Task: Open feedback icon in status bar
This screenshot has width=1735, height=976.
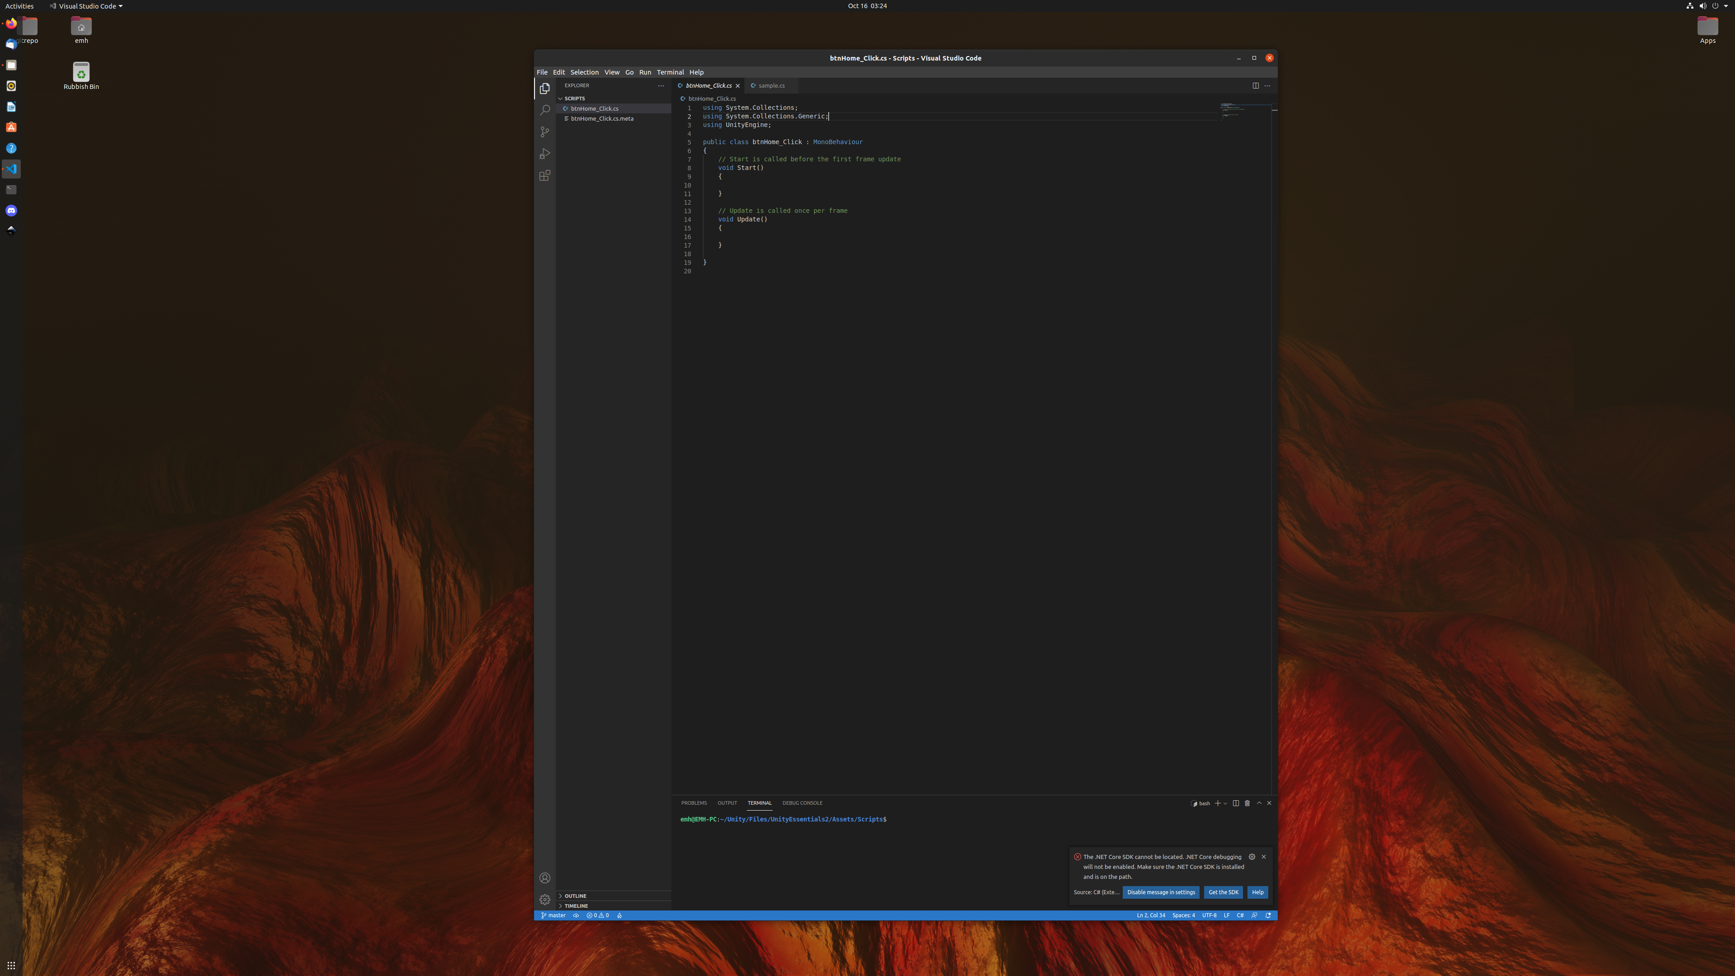Action: [1254, 915]
